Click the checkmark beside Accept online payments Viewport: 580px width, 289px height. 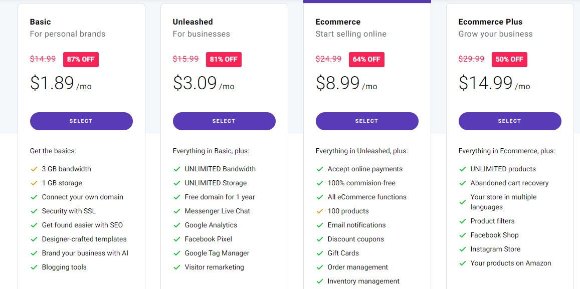pos(320,169)
